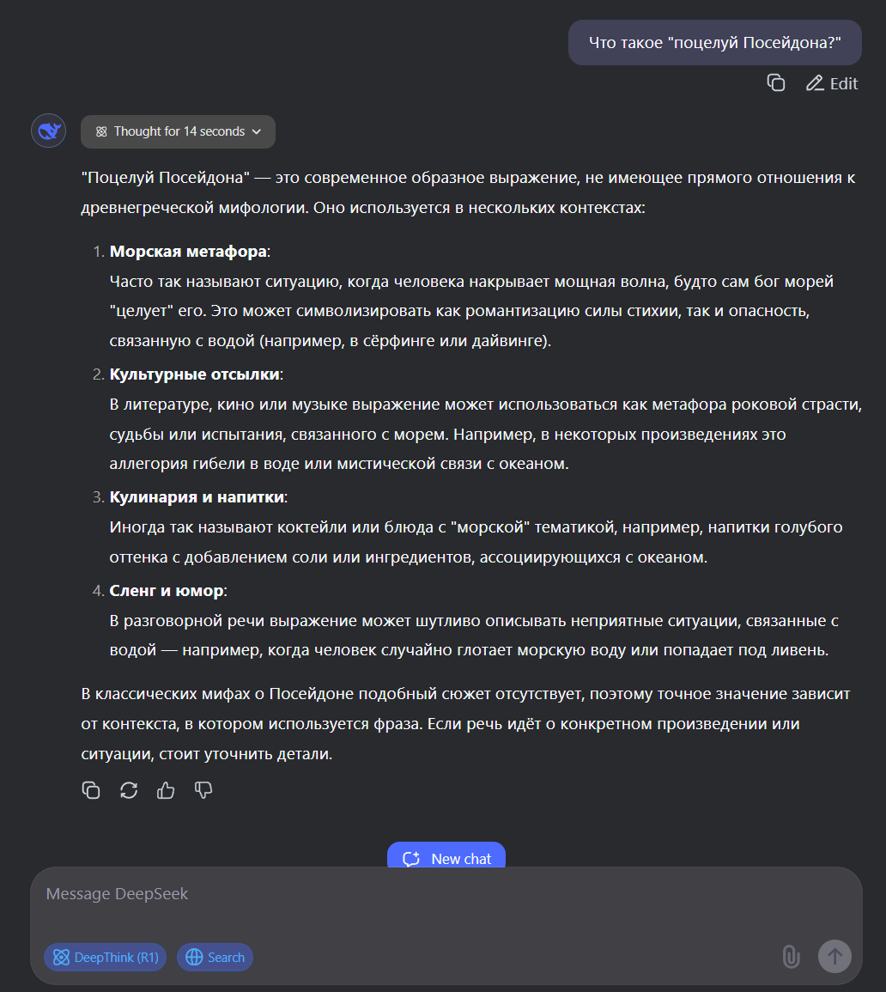This screenshot has width=886, height=992.
Task: Click the atom icon in thought pill
Action: [101, 131]
